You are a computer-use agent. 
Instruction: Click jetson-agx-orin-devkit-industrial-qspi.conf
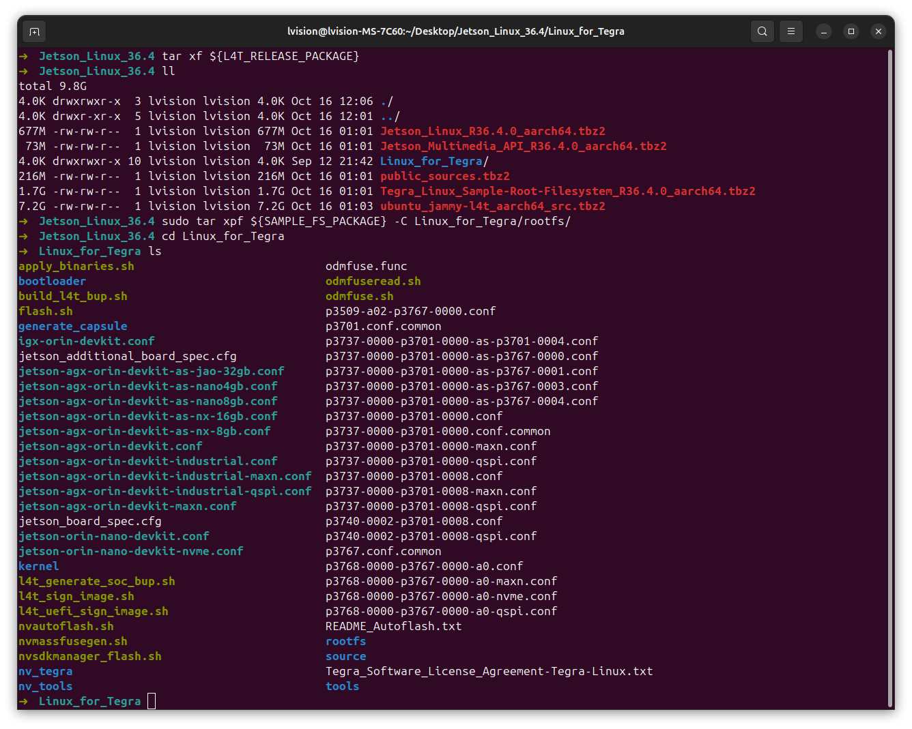pyautogui.click(x=165, y=491)
